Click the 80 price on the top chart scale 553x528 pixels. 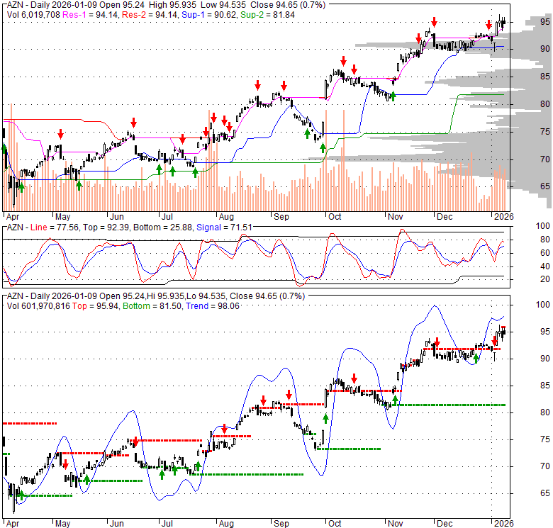click(x=545, y=104)
